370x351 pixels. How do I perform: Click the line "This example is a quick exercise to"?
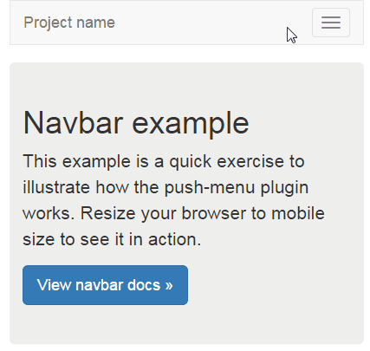pyautogui.click(x=164, y=161)
